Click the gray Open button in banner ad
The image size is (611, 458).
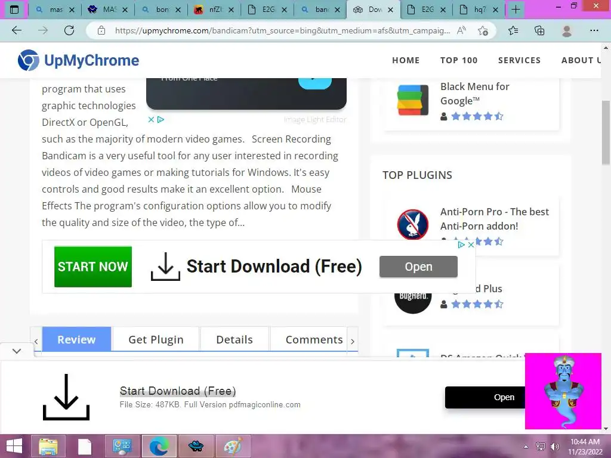418,267
